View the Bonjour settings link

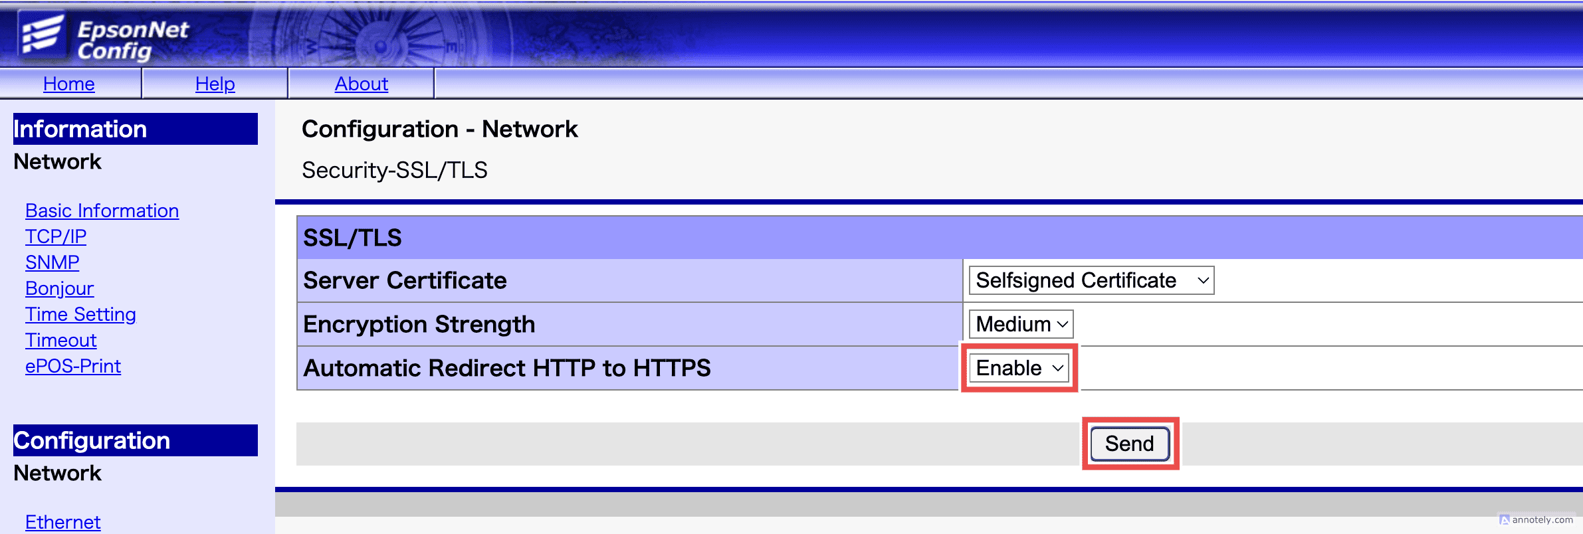tap(59, 288)
